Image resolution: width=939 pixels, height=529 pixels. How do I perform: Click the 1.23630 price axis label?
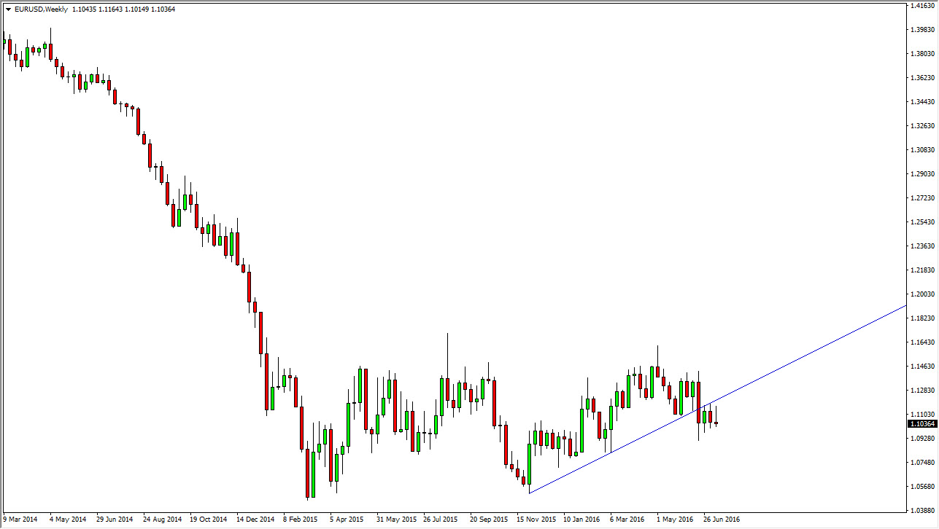tap(922, 246)
